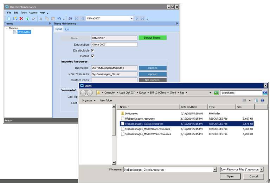Click navigation pane scrollbar up arrow

tap(114, 106)
